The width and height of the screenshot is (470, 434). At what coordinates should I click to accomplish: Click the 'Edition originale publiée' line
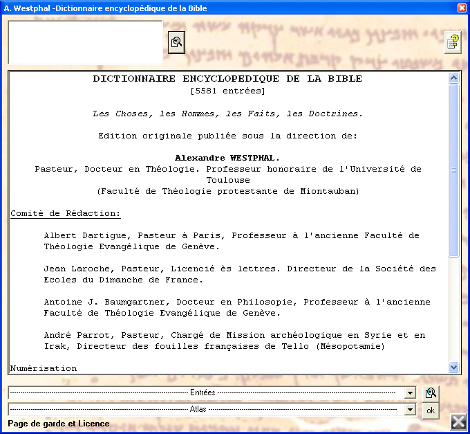pos(228,136)
